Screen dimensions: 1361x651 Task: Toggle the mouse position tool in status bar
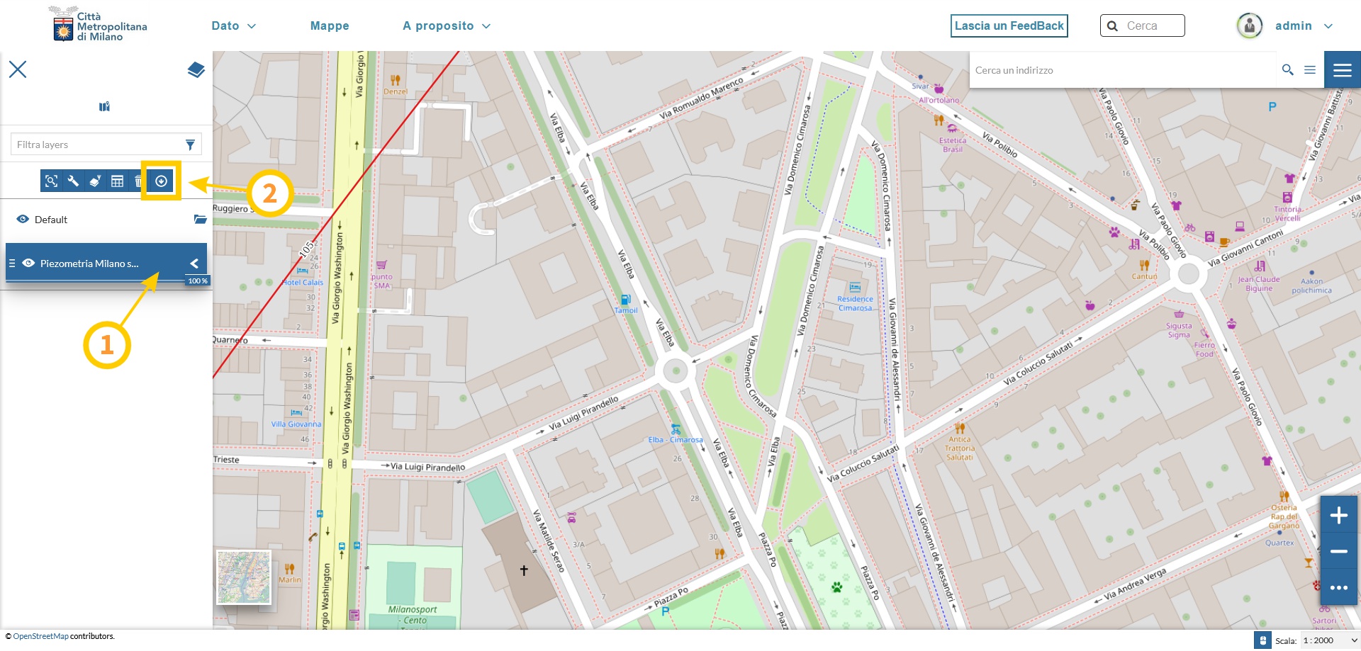(1262, 640)
